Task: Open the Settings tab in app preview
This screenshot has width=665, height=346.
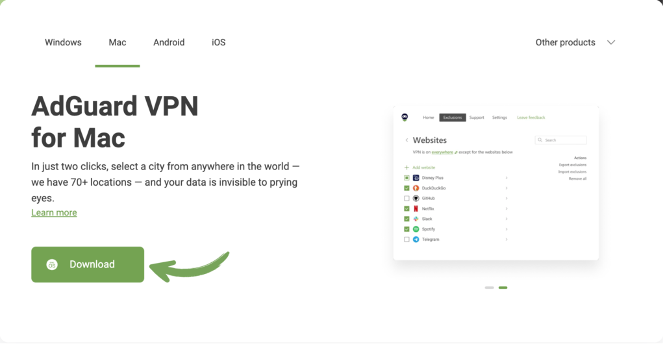Action: coord(499,117)
